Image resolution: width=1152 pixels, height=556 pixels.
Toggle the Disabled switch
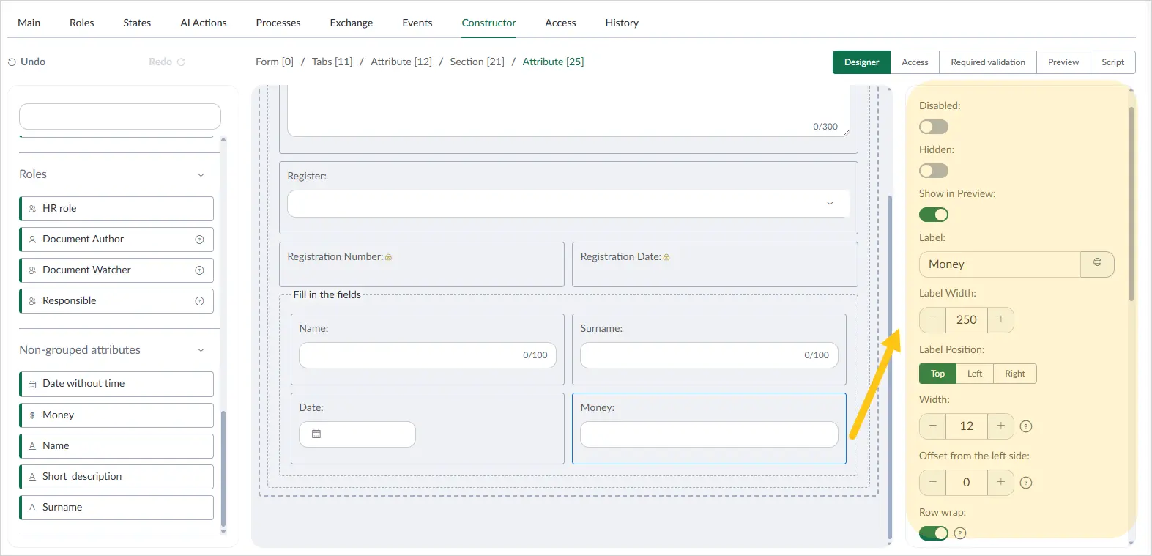pos(934,127)
